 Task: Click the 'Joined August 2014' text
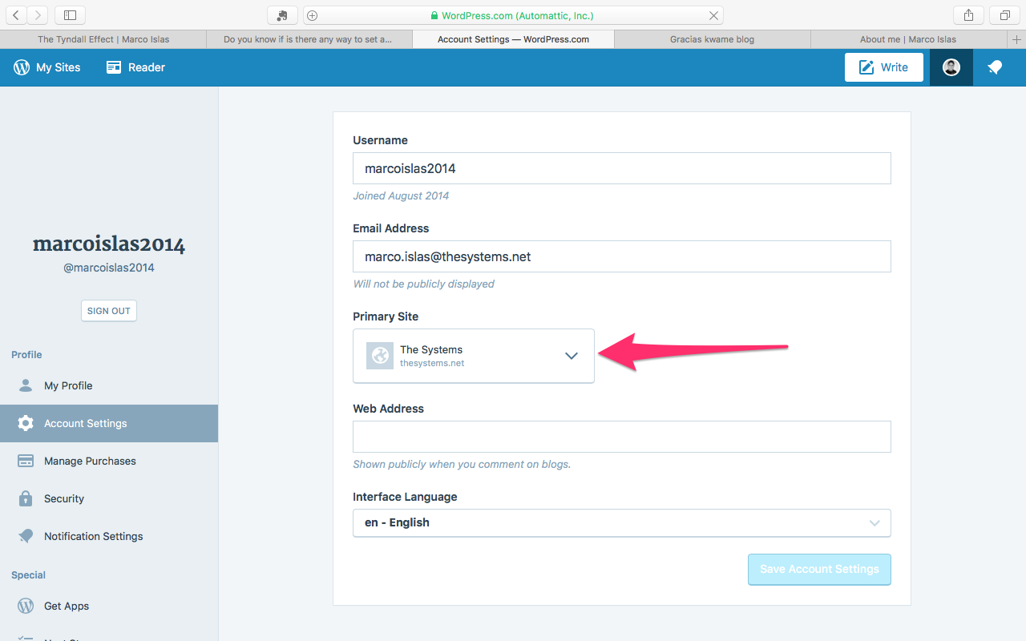point(401,196)
